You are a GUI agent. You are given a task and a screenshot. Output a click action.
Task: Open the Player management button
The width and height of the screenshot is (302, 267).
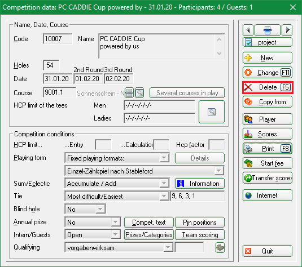coord(268,119)
